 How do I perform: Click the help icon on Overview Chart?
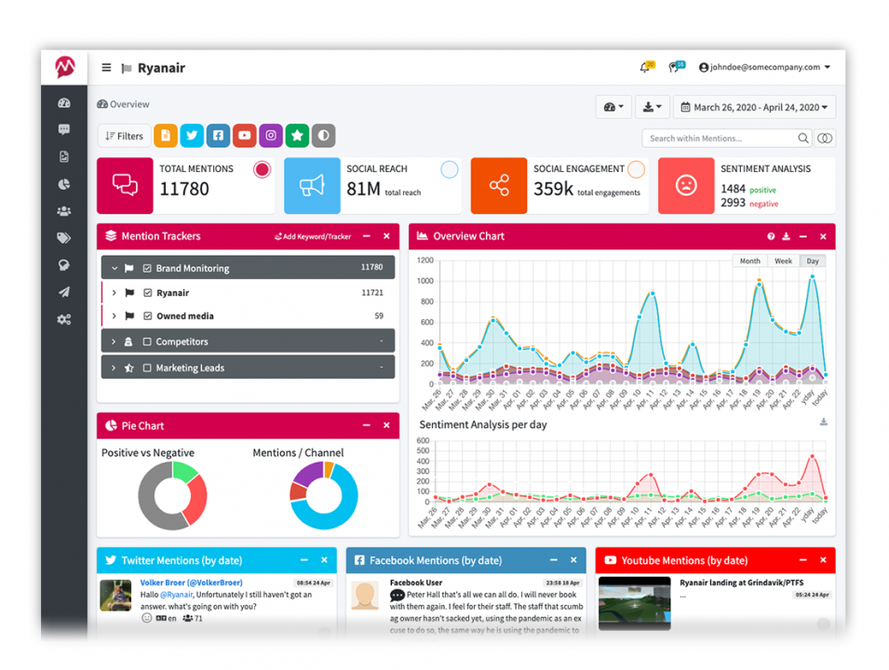click(771, 236)
